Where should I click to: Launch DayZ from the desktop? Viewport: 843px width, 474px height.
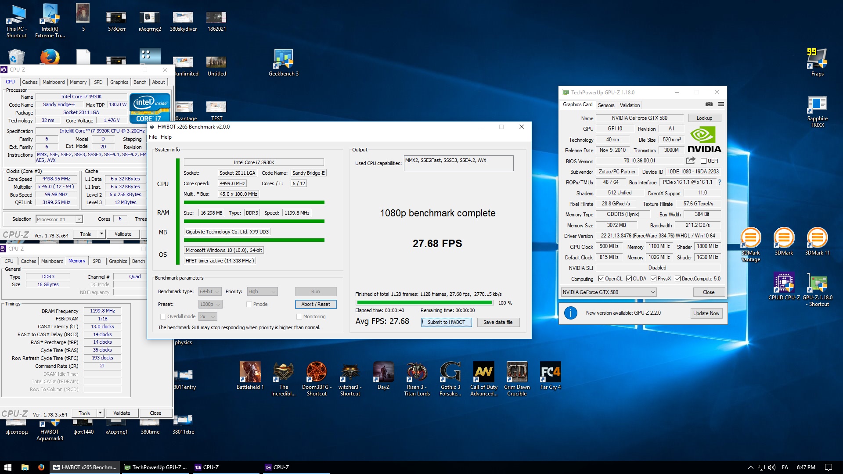[383, 375]
